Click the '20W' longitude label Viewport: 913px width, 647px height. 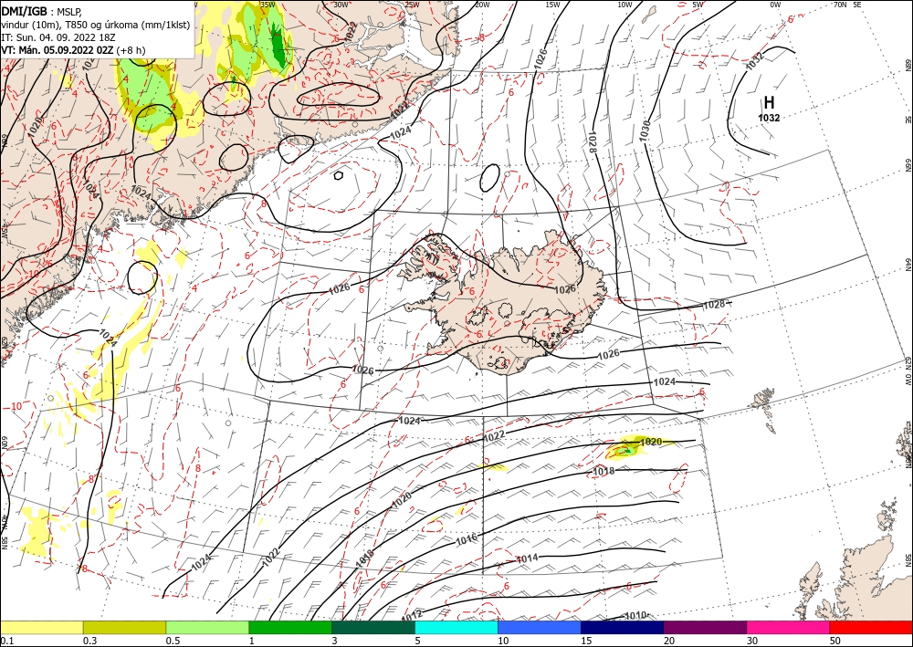click(x=481, y=4)
